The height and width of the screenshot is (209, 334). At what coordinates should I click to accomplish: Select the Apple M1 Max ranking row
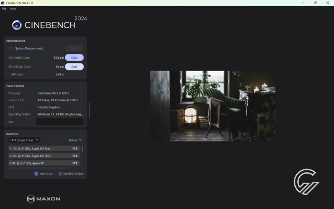(44, 148)
